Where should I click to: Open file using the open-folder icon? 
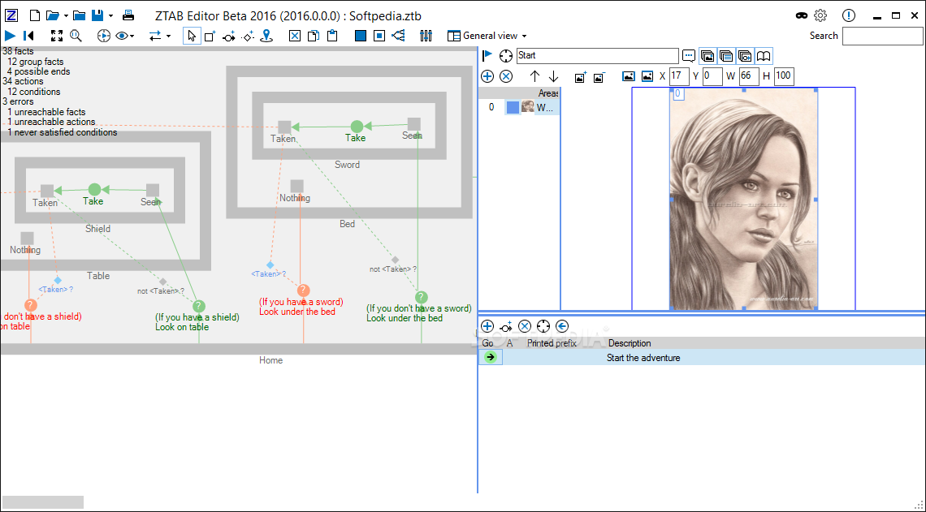(x=53, y=16)
